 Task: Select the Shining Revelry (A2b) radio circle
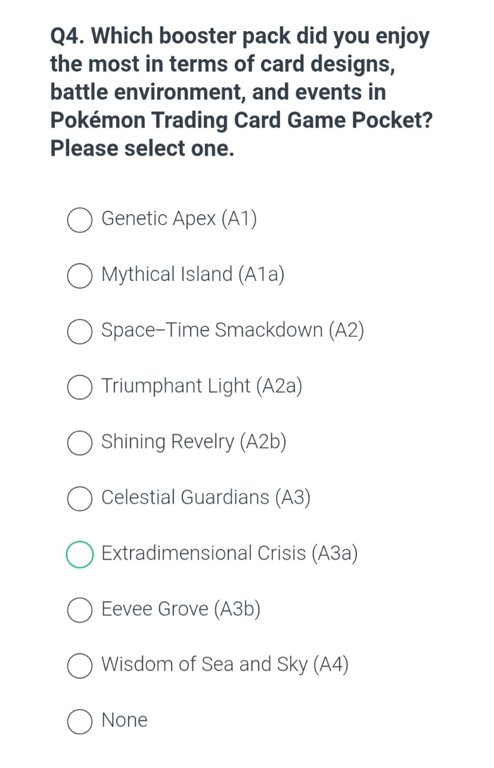79,443
